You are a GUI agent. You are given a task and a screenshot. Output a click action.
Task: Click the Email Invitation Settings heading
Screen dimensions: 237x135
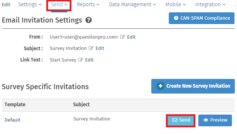(42, 20)
